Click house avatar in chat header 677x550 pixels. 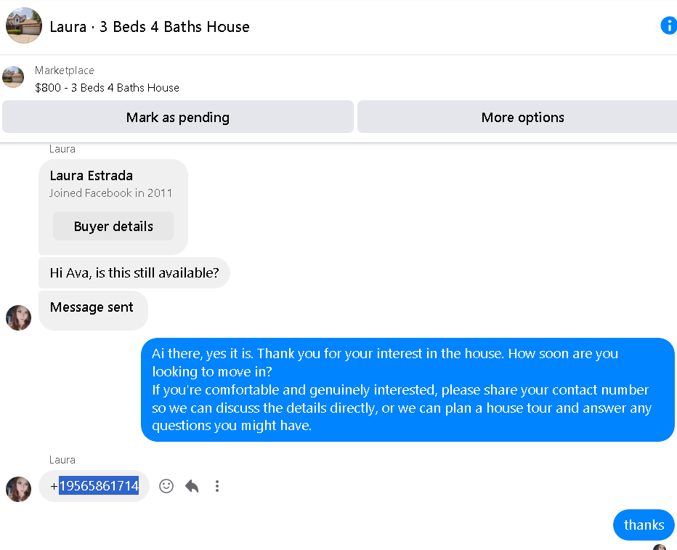pos(24,25)
